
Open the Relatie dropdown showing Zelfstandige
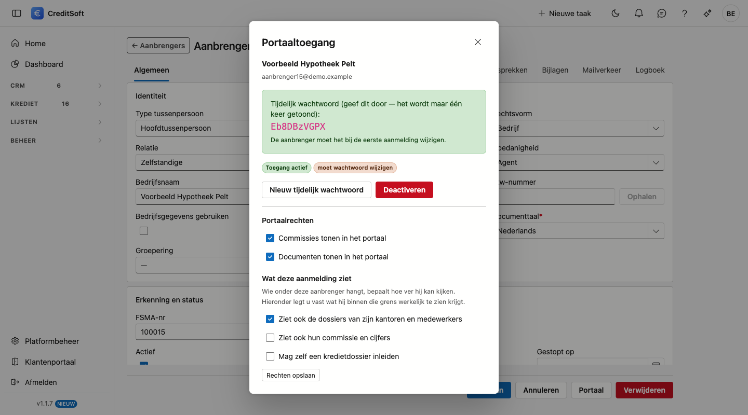(x=193, y=162)
